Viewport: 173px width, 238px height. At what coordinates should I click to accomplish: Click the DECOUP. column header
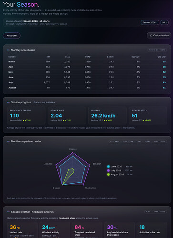click(x=135, y=57)
